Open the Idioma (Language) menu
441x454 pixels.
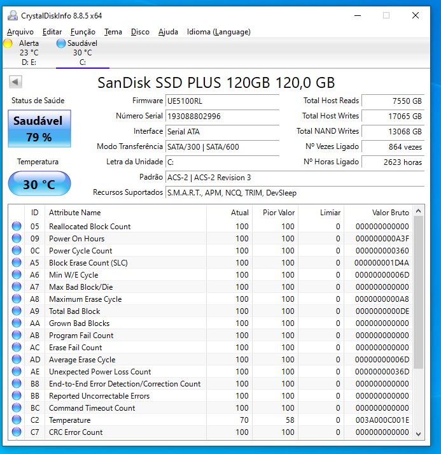(x=219, y=32)
